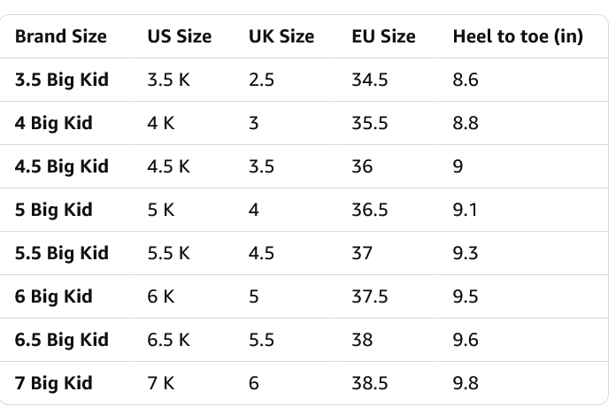Viewport: 616px width, 407px height.
Task: Select the 4.5 Big Kid row label
Action: (61, 166)
